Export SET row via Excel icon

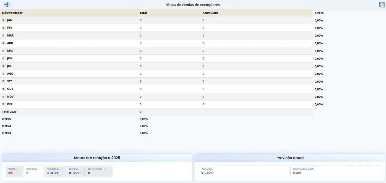(x=4, y=81)
